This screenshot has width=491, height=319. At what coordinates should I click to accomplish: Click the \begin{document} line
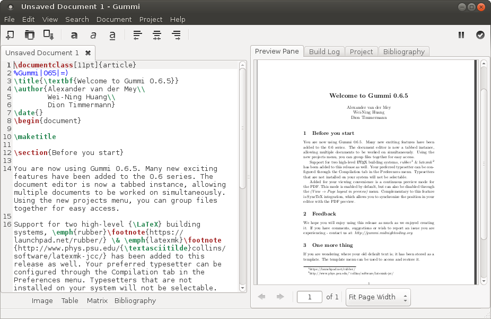coord(47,120)
